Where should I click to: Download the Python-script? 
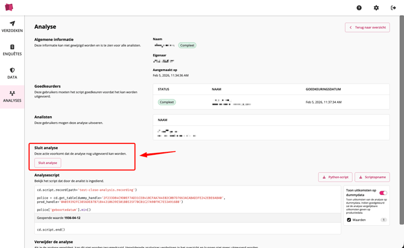tap(335, 177)
